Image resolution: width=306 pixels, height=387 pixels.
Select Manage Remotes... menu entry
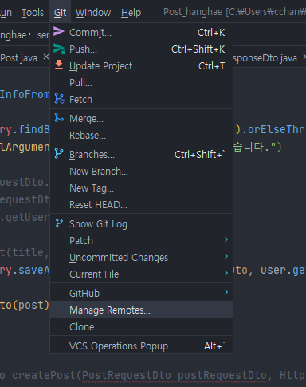142,310
